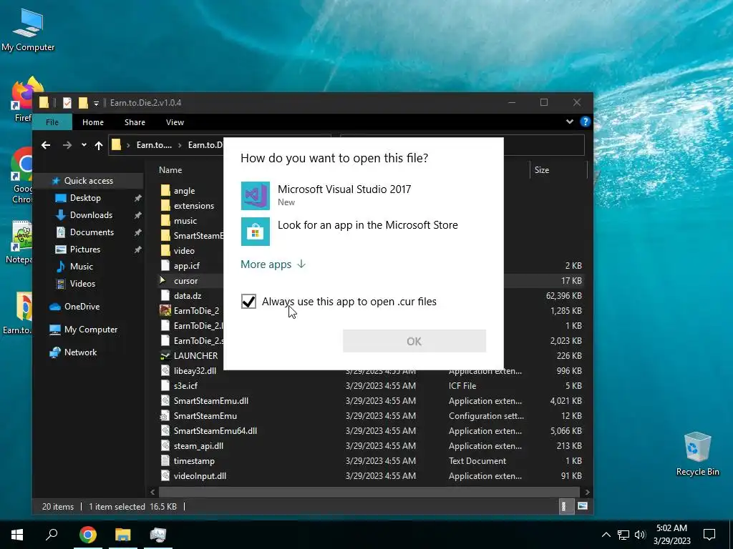Select the SmartSteamEmu.dll file
Image resolution: width=733 pixels, height=549 pixels.
[211, 400]
